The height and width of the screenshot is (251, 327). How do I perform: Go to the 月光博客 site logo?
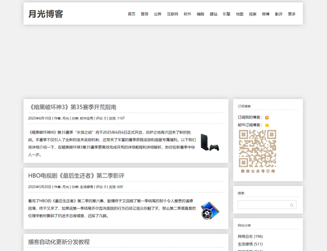46,14
